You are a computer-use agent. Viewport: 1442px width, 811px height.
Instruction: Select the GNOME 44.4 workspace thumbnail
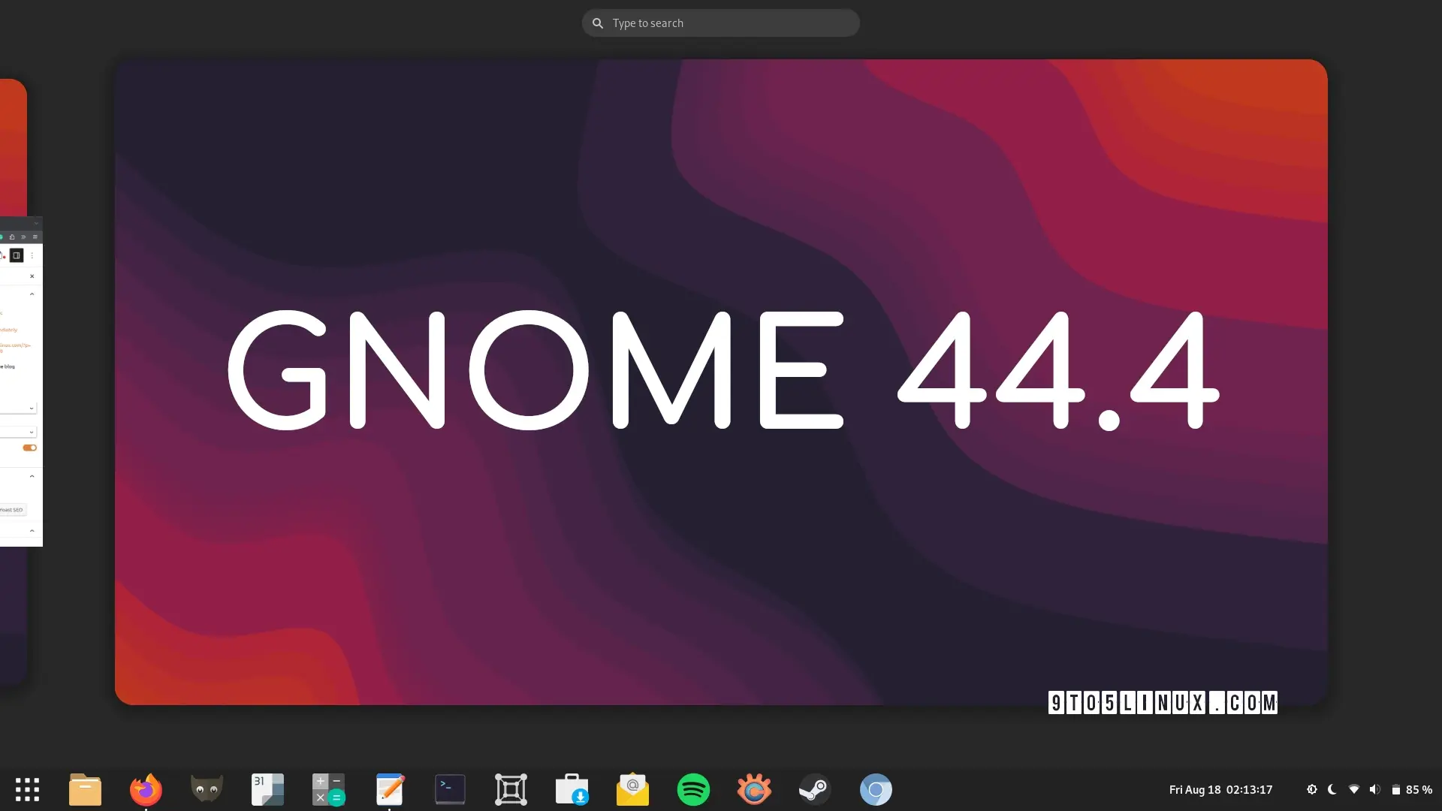click(721, 381)
